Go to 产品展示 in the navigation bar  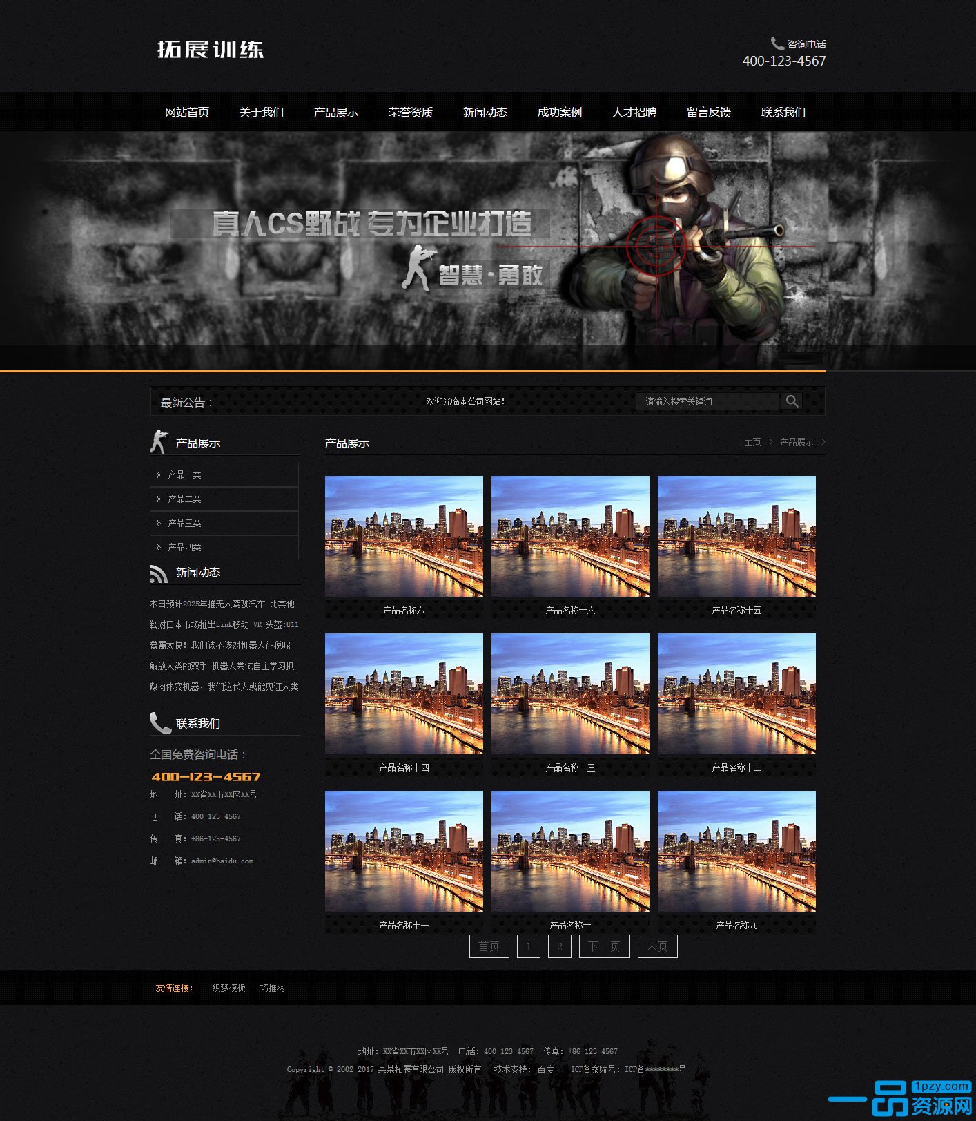pos(336,112)
